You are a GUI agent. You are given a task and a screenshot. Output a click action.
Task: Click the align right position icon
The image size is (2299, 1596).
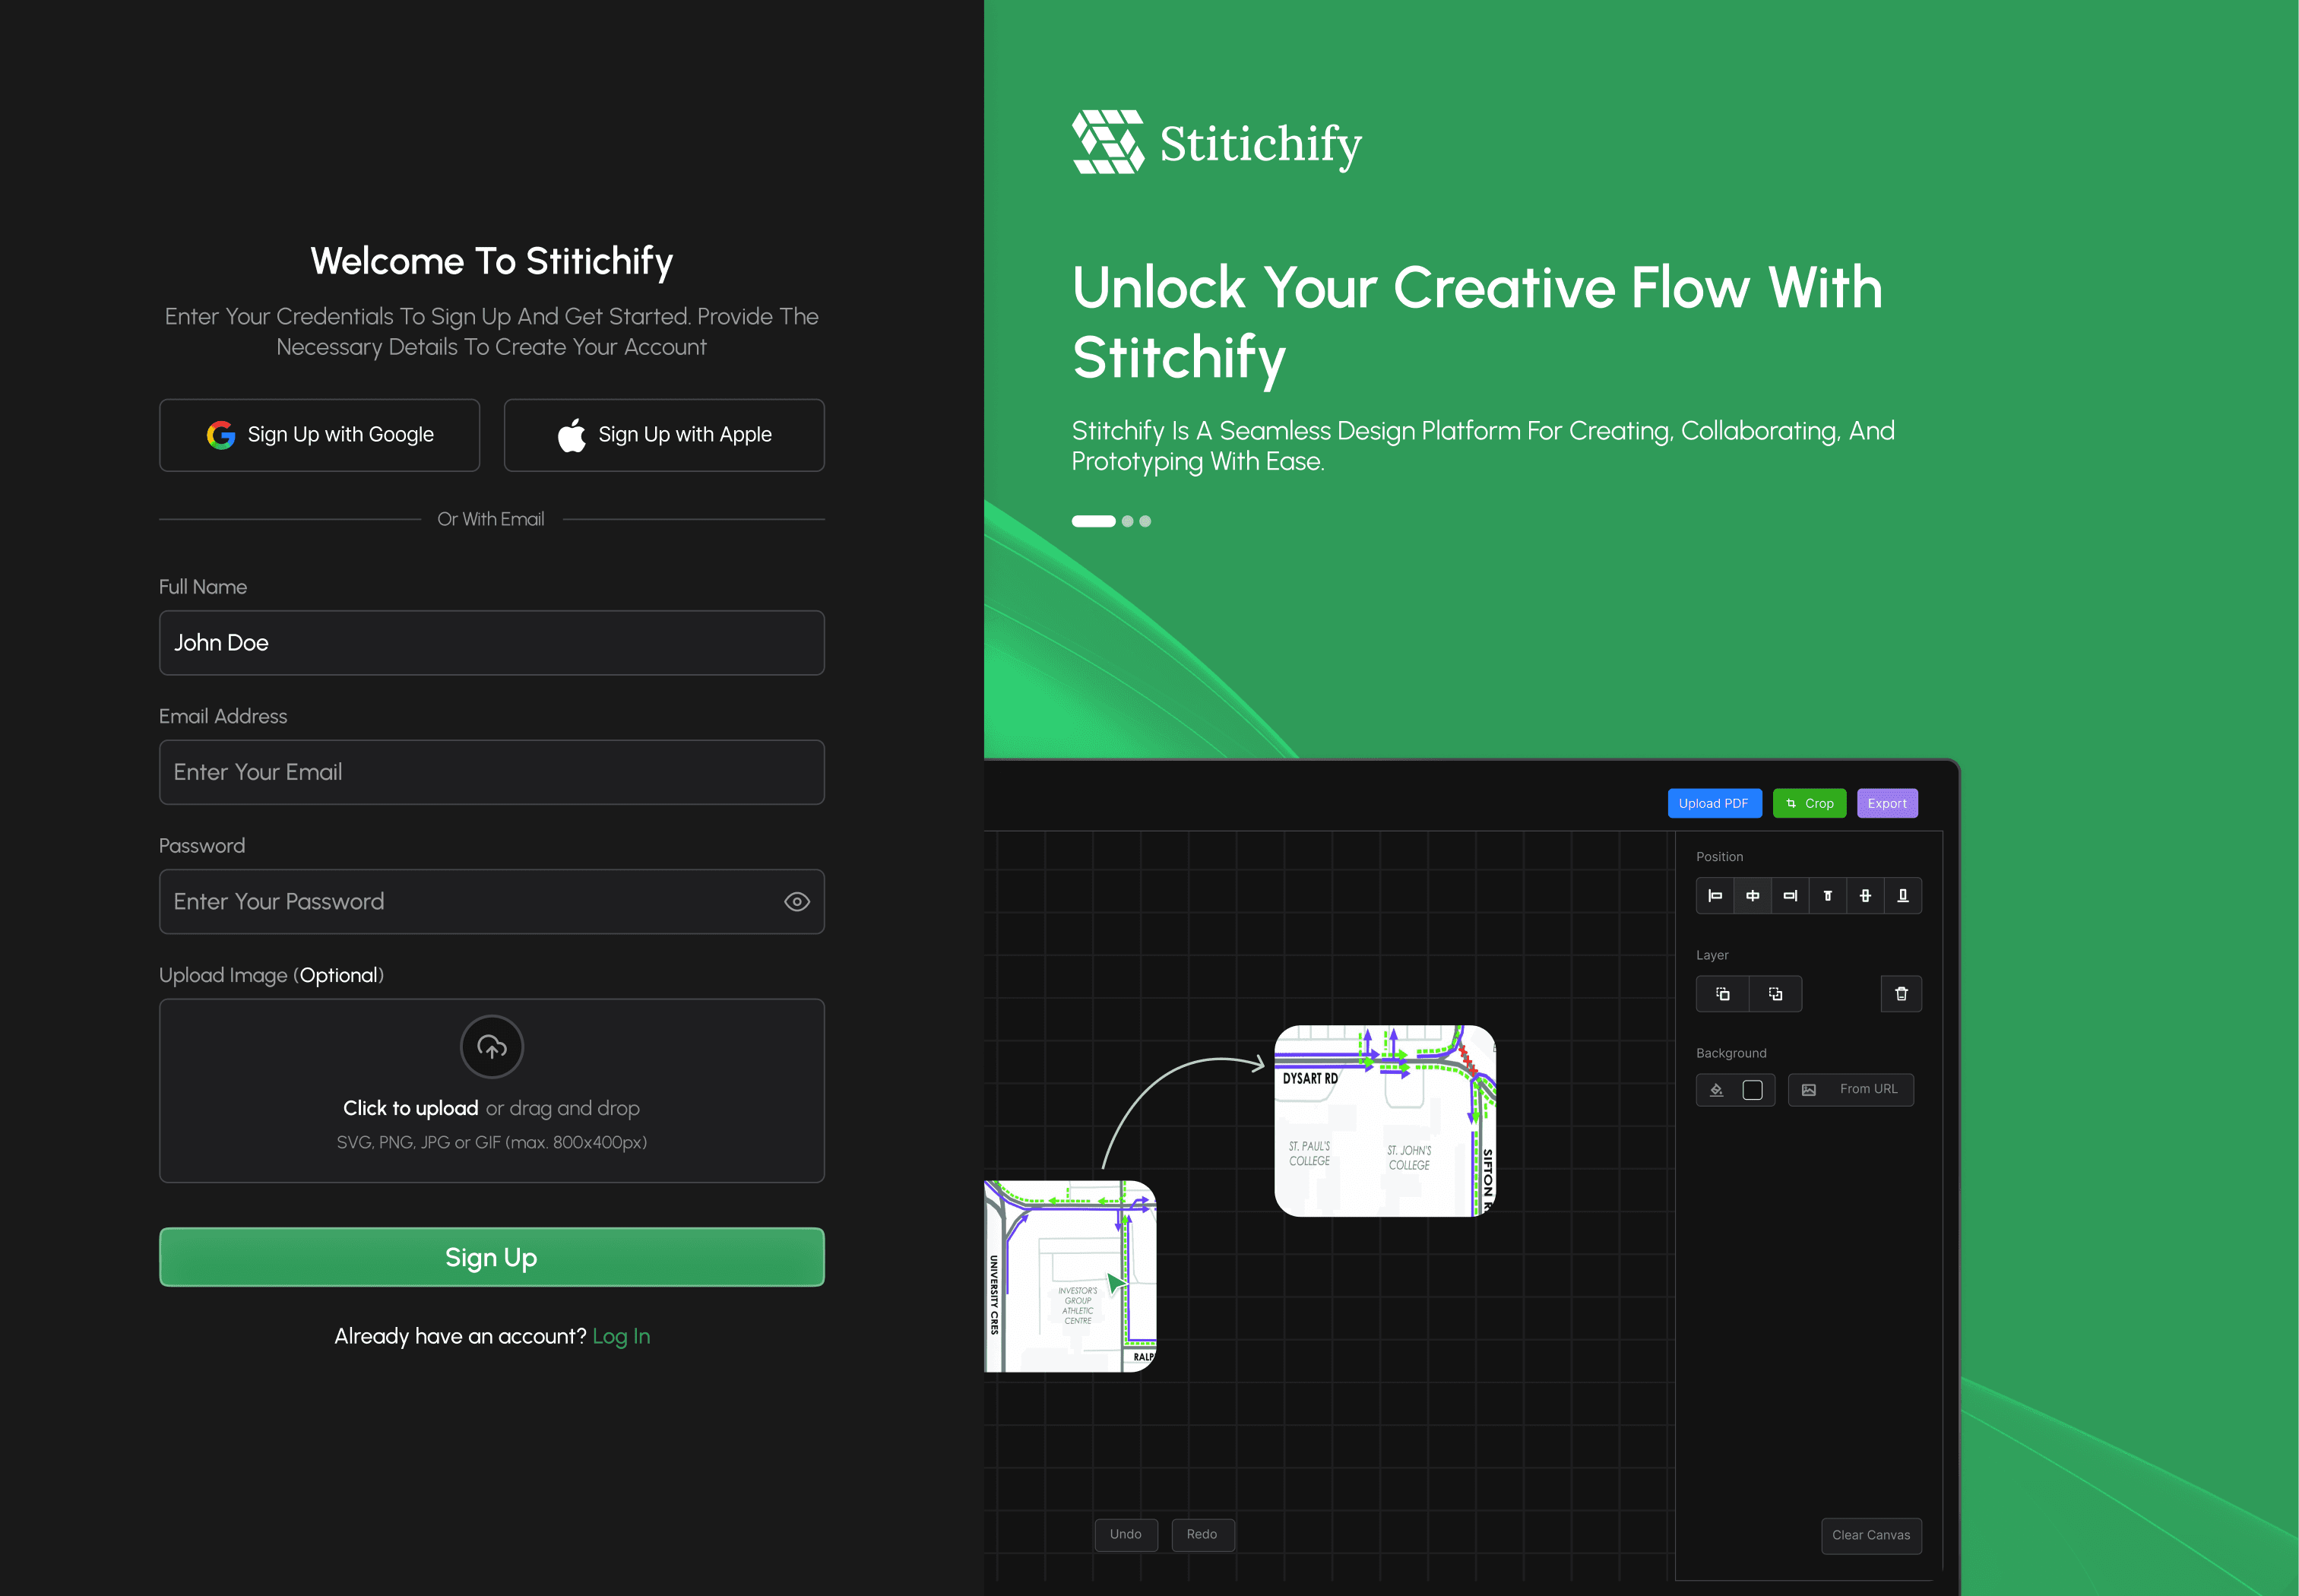pos(1790,896)
